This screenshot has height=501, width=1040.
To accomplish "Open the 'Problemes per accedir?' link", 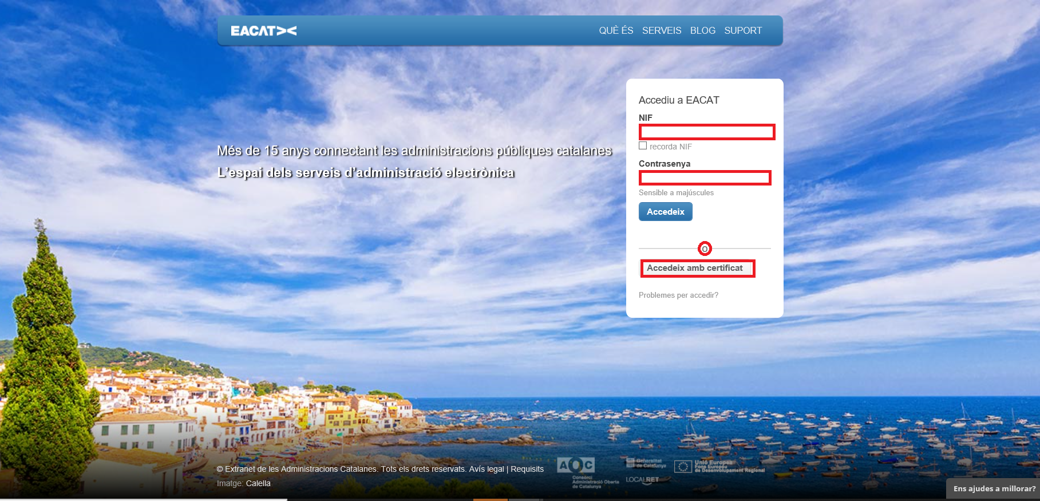I will click(x=678, y=295).
